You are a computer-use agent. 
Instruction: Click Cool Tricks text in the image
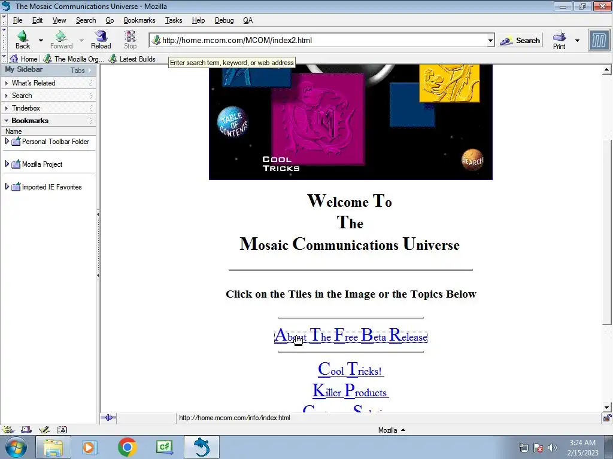(x=281, y=164)
